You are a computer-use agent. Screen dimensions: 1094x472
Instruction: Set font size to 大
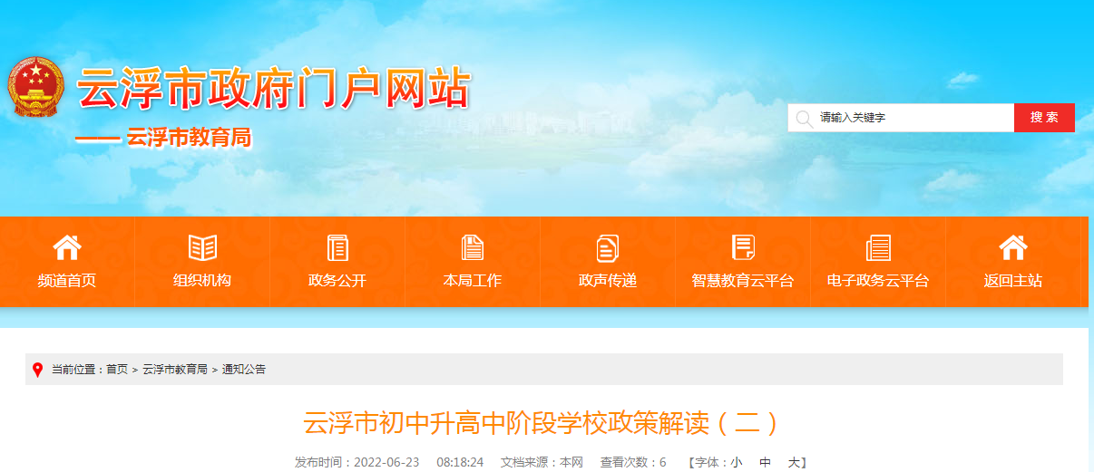point(793,462)
